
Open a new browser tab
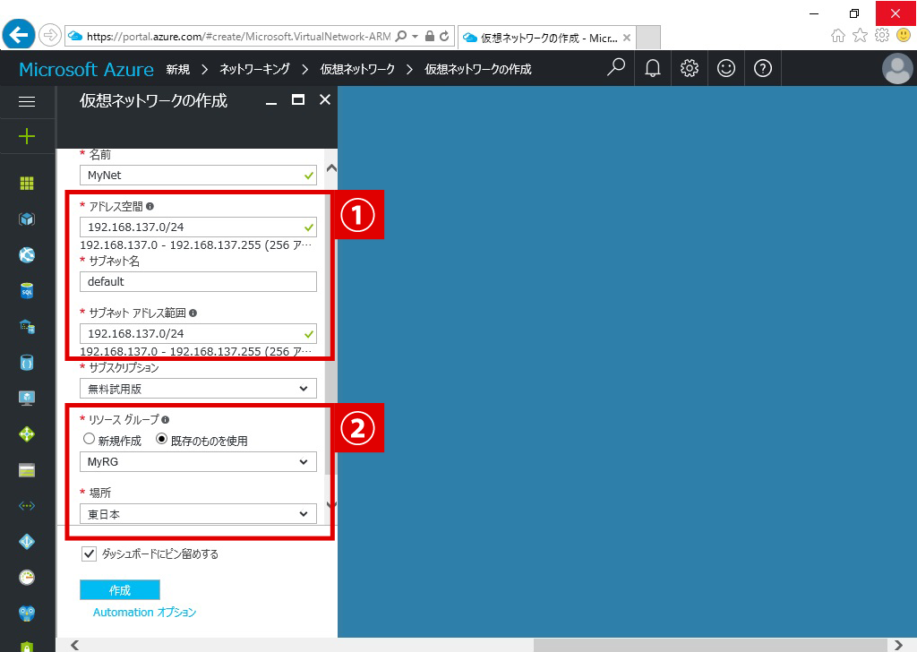(648, 38)
